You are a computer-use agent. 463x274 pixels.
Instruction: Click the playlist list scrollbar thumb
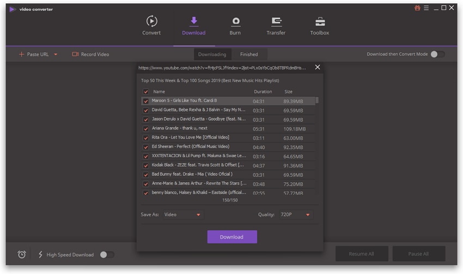point(317,100)
